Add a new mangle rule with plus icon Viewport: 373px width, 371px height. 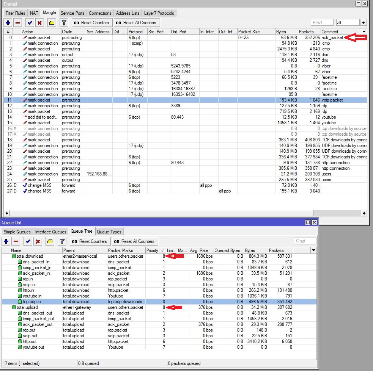8,23
